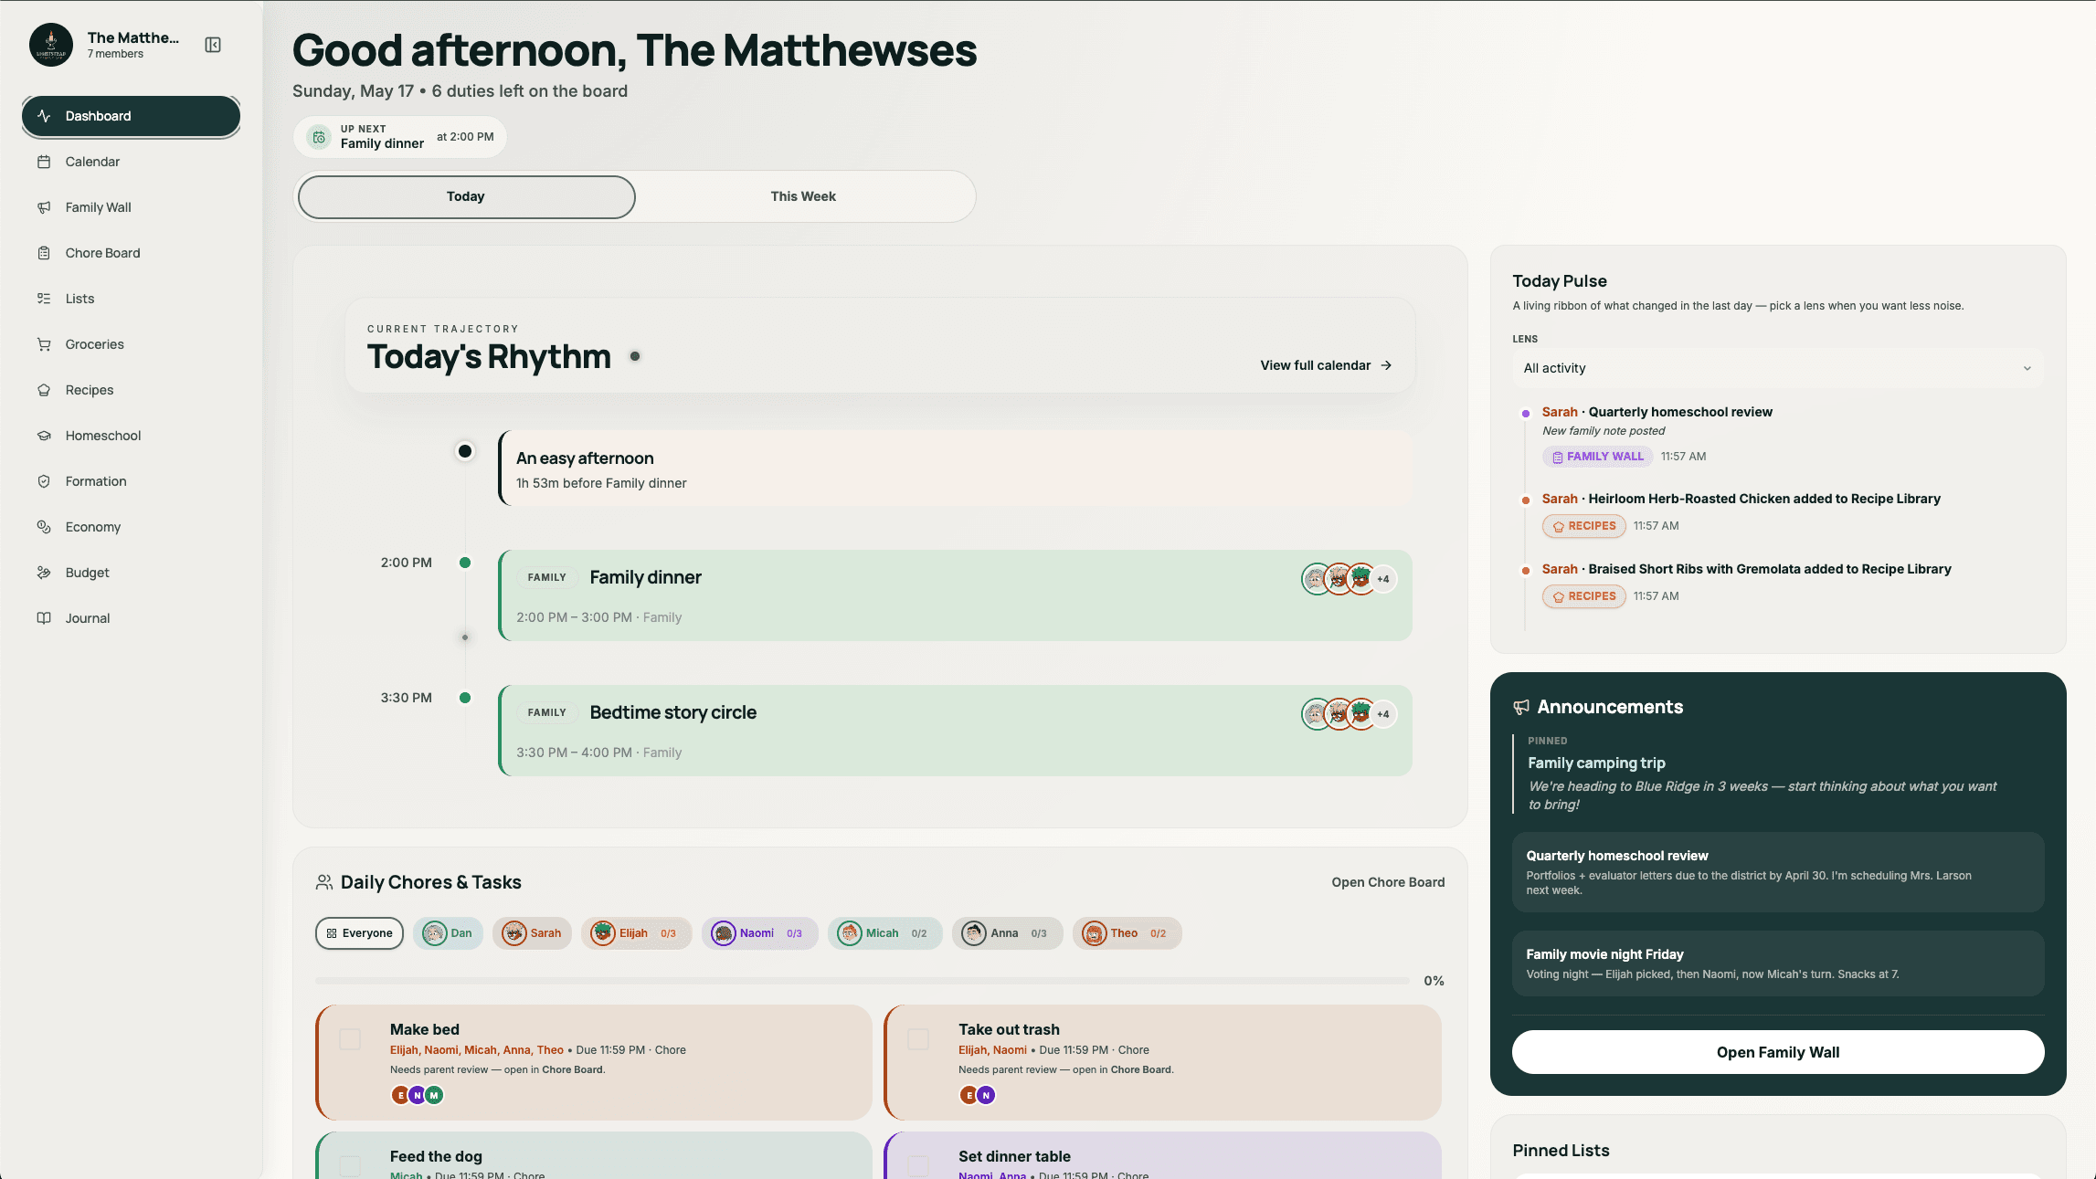Filter chores by Theo
2096x1179 pixels.
(1127, 933)
